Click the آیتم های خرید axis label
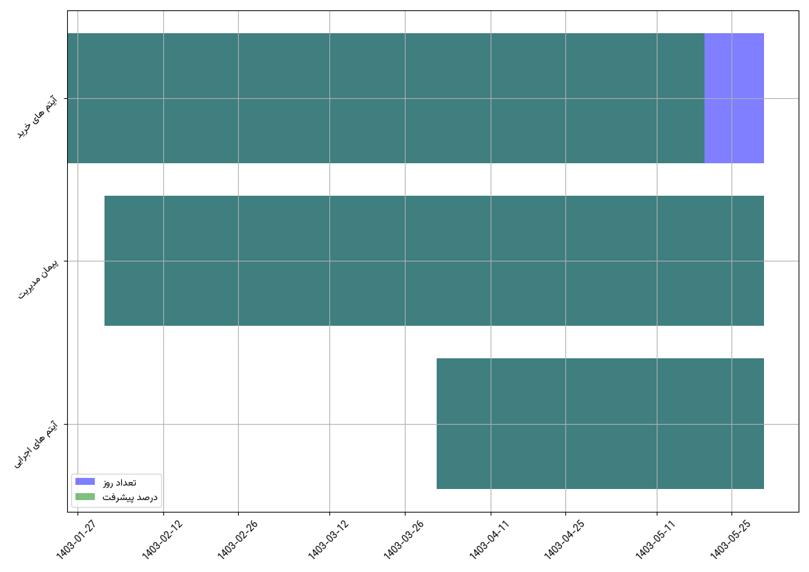The width and height of the screenshot is (809, 572). [36, 118]
